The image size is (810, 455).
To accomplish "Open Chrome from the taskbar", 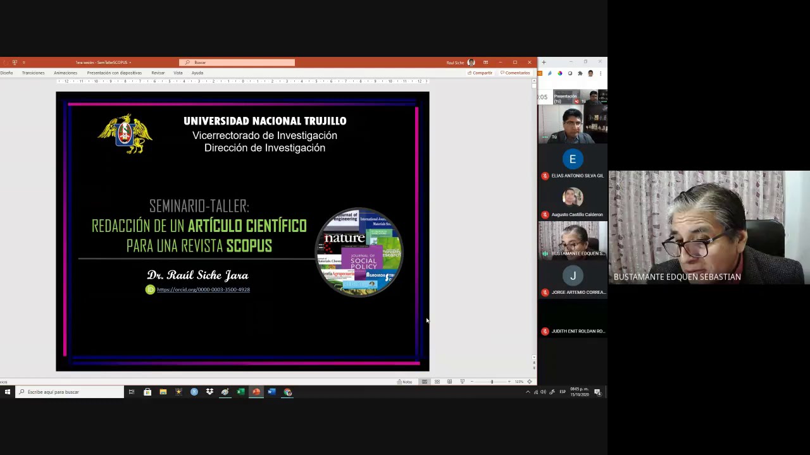I will coord(287,392).
